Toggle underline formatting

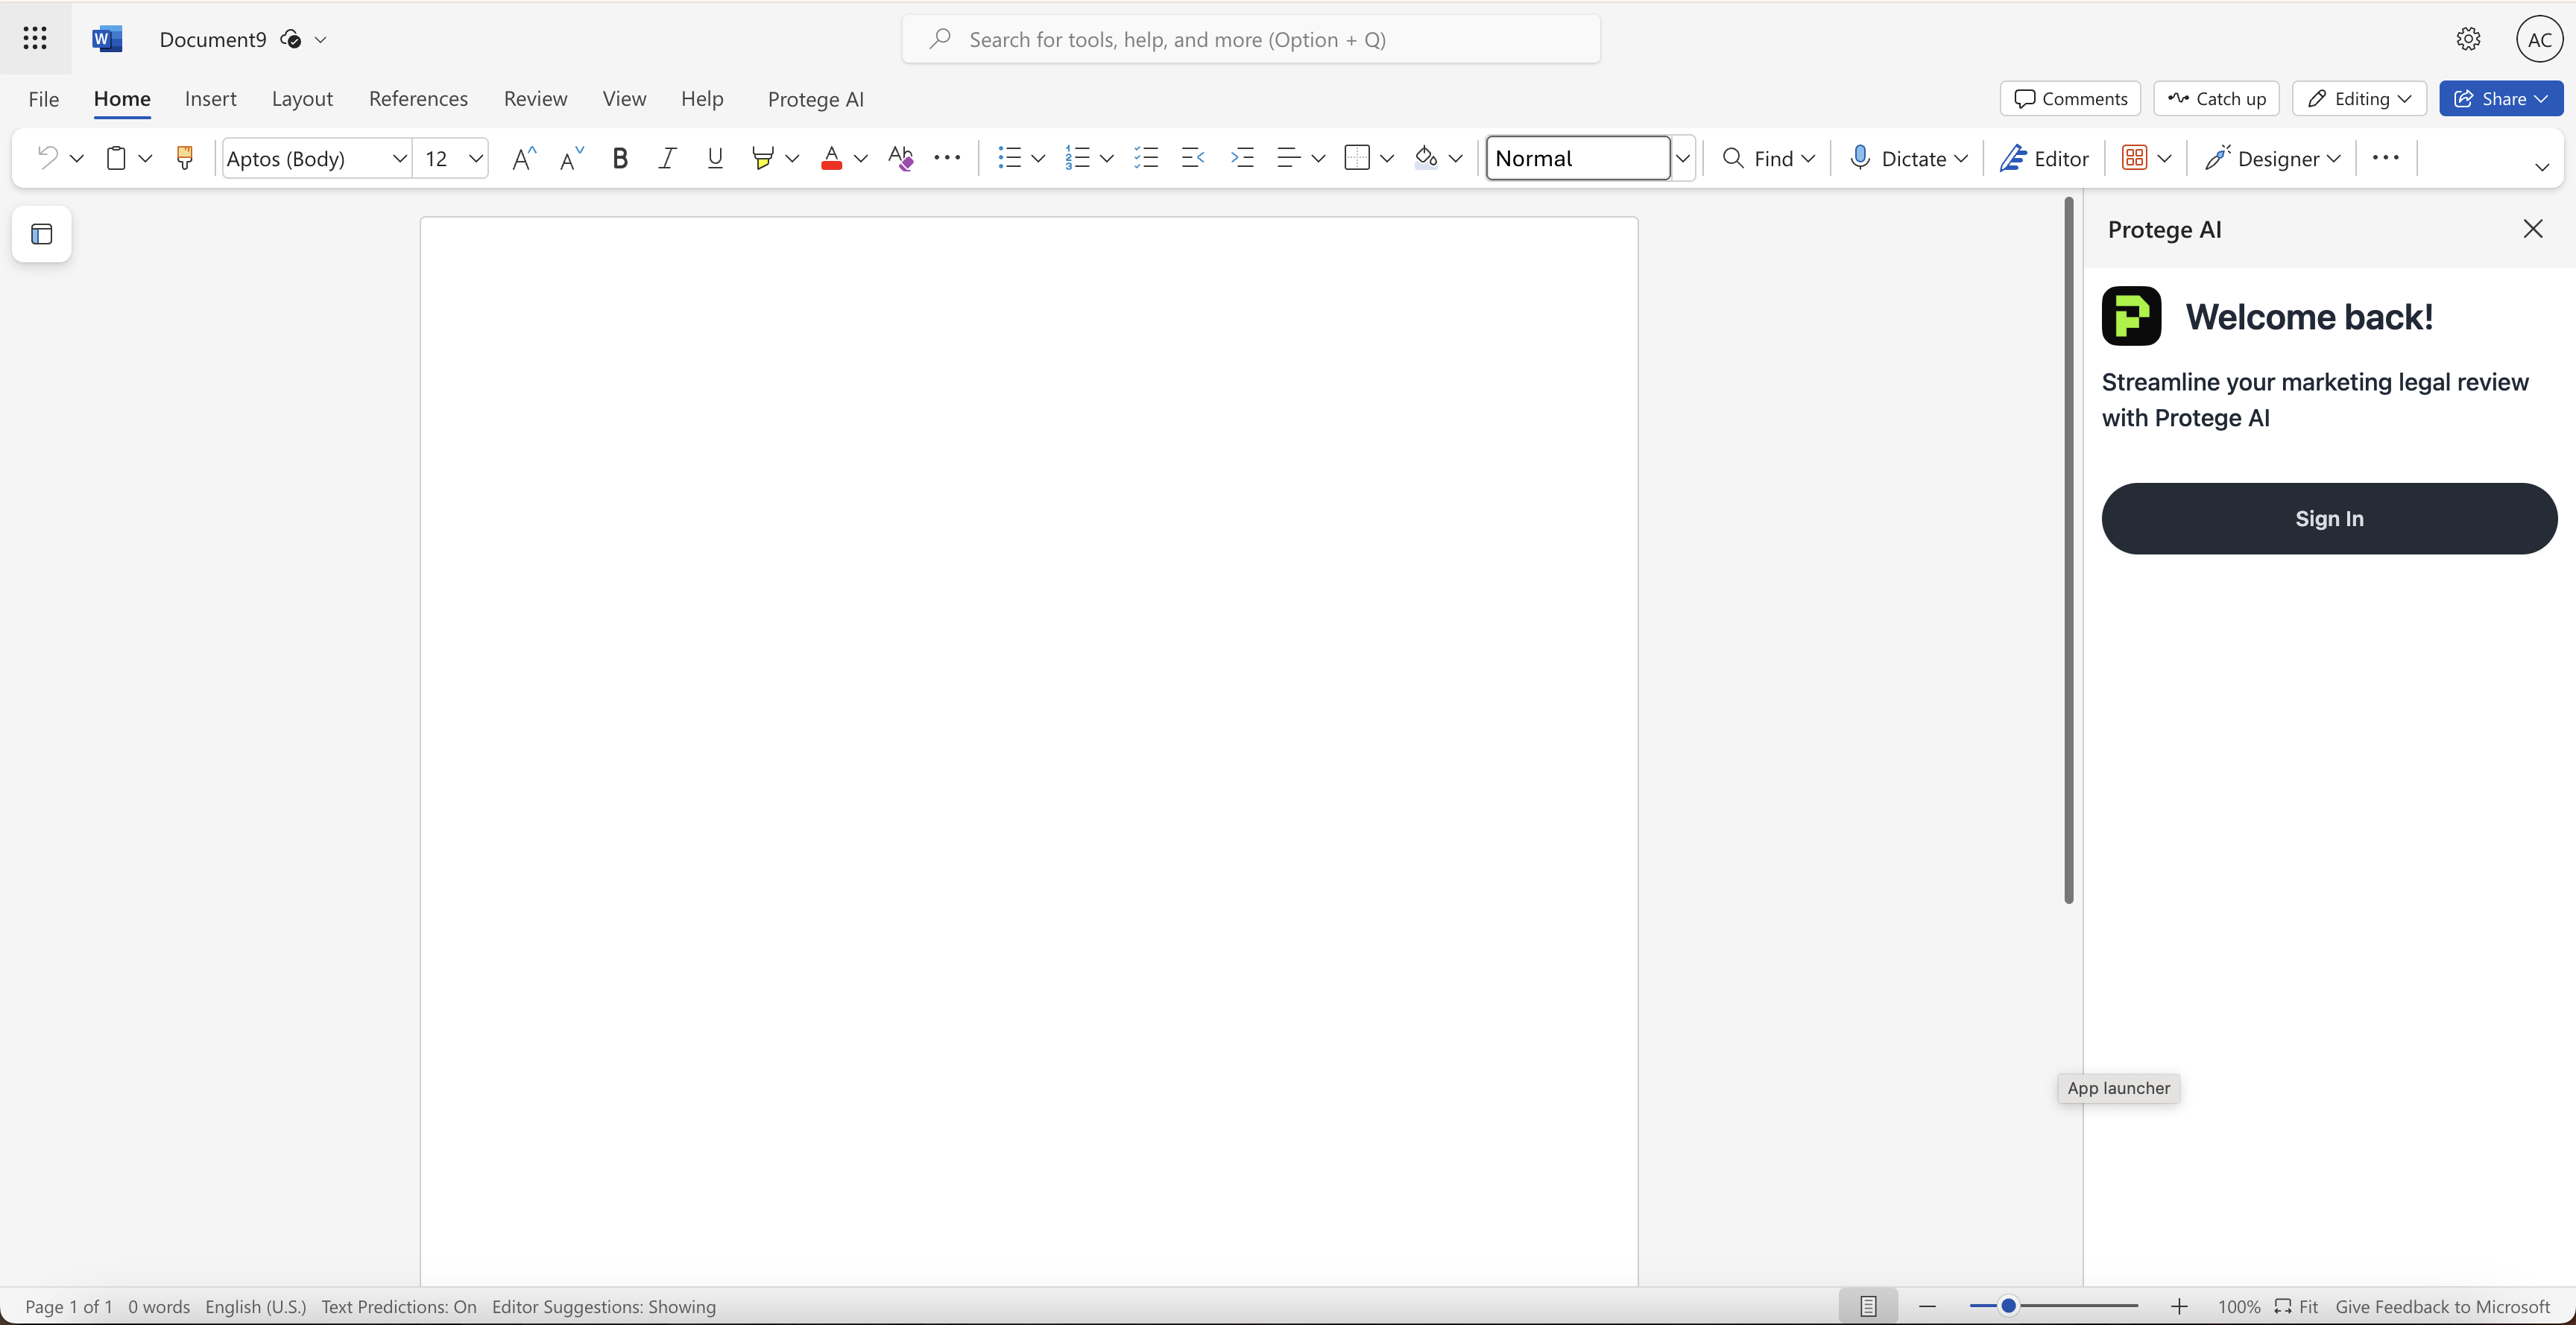coord(715,158)
